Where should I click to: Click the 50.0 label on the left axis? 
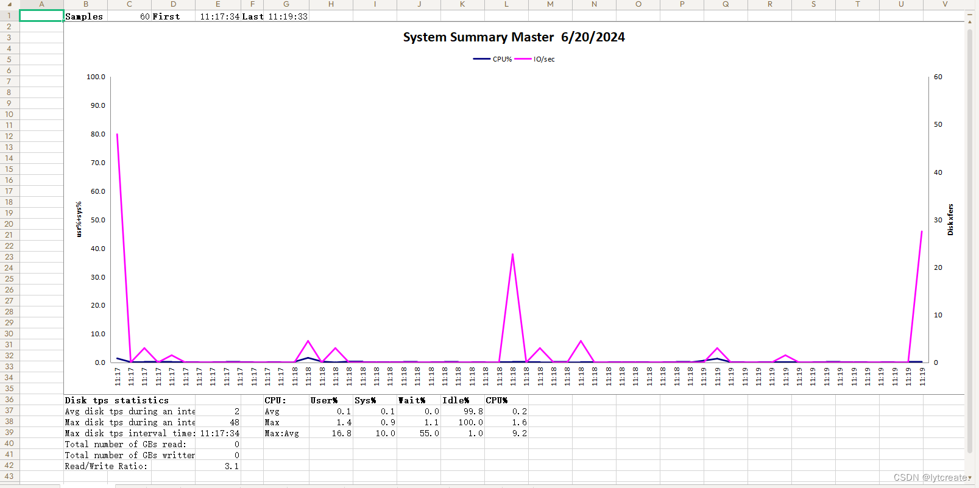pyautogui.click(x=97, y=220)
